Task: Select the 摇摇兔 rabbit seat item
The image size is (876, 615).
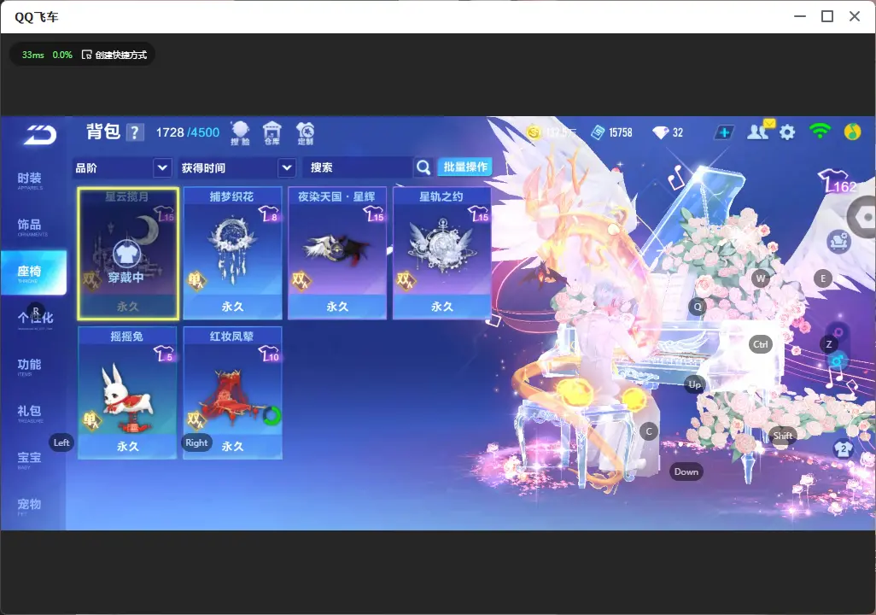Action: (x=127, y=393)
